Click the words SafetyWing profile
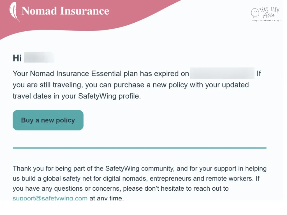The width and height of the screenshot is (287, 215). (109, 96)
